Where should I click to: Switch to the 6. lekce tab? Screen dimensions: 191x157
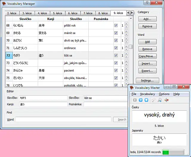(x=73, y=13)
